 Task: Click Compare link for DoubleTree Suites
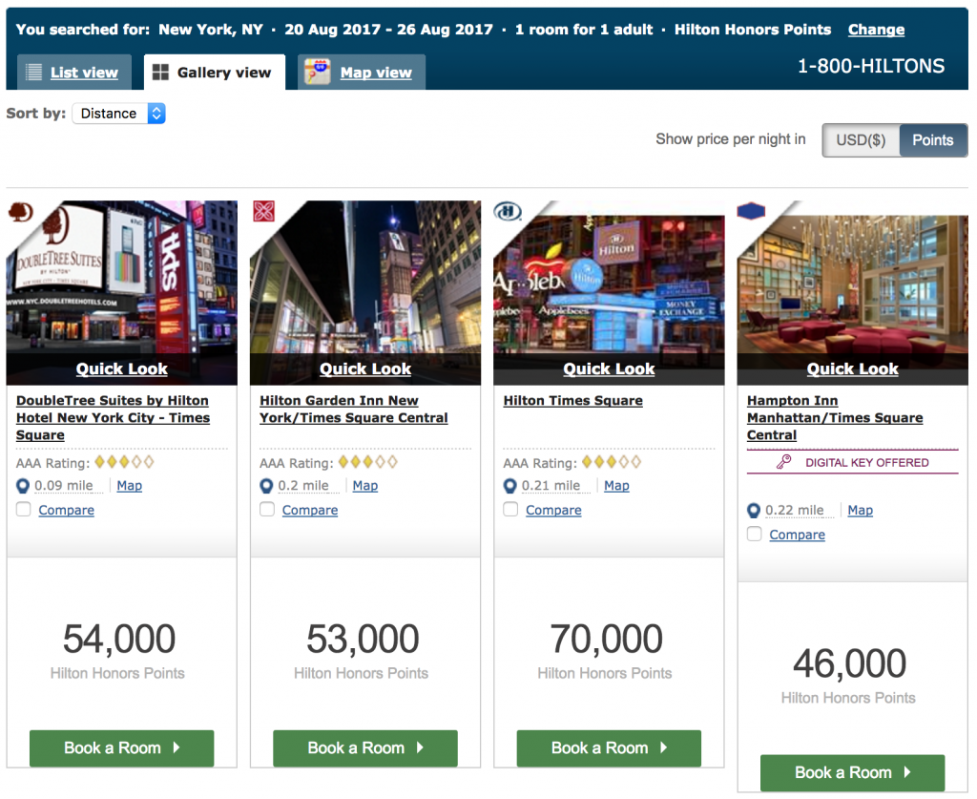(x=66, y=510)
